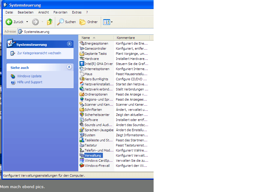Open the Zurück history dropdown arrow

[27, 22]
